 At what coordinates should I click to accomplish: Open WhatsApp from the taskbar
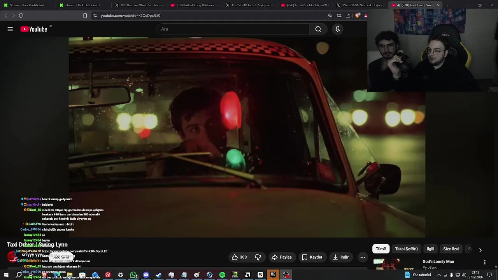coord(133,275)
